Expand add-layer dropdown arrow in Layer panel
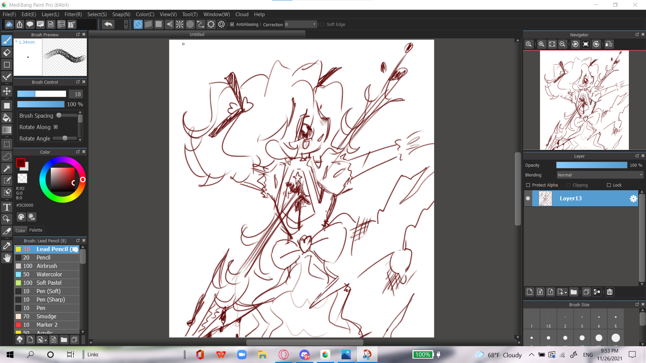The width and height of the screenshot is (646, 363). point(566,292)
